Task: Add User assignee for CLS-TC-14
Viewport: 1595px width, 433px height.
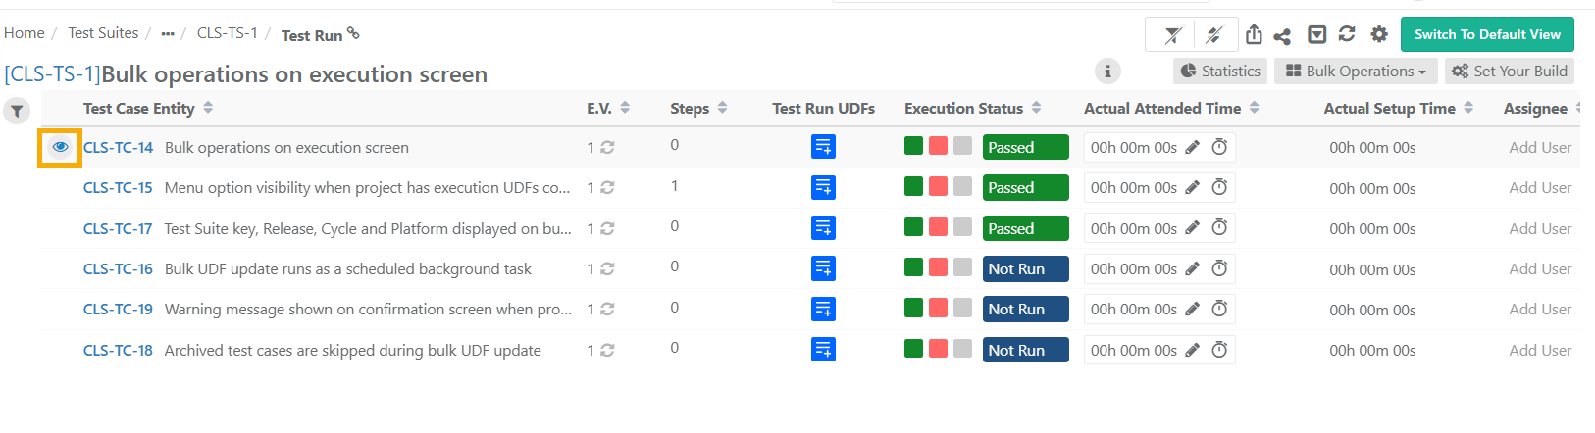Action: coord(1540,147)
